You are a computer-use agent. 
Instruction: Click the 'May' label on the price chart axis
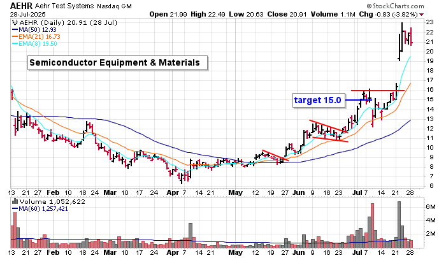236,192
